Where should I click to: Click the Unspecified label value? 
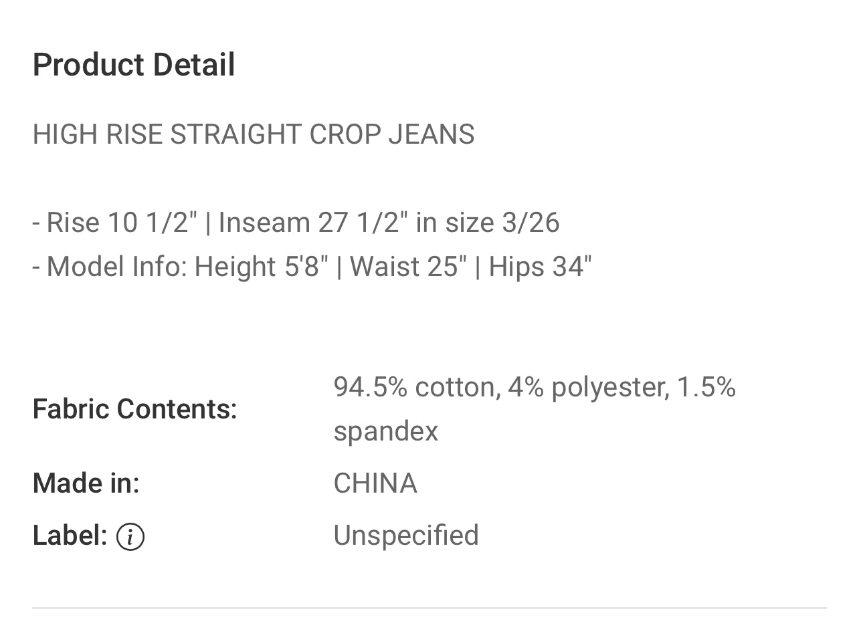coord(406,536)
